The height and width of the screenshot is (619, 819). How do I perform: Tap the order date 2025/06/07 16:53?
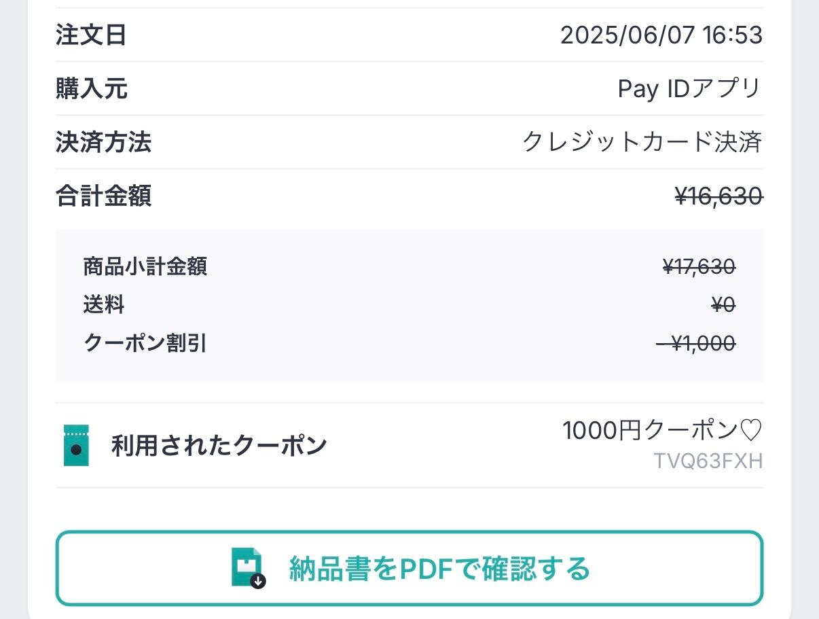(x=661, y=35)
